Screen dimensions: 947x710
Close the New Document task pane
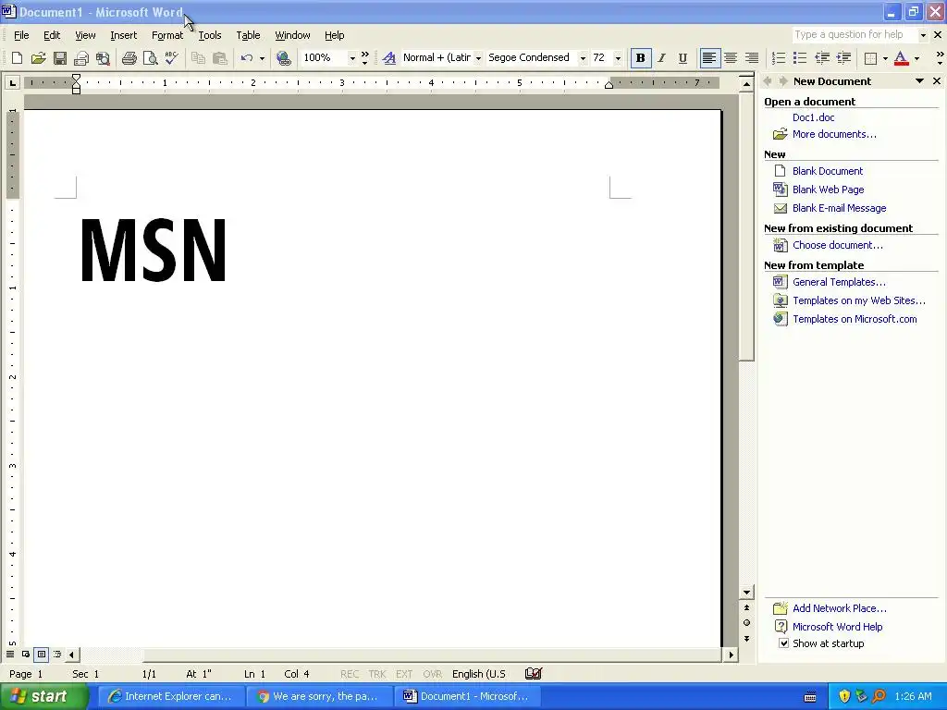[937, 81]
